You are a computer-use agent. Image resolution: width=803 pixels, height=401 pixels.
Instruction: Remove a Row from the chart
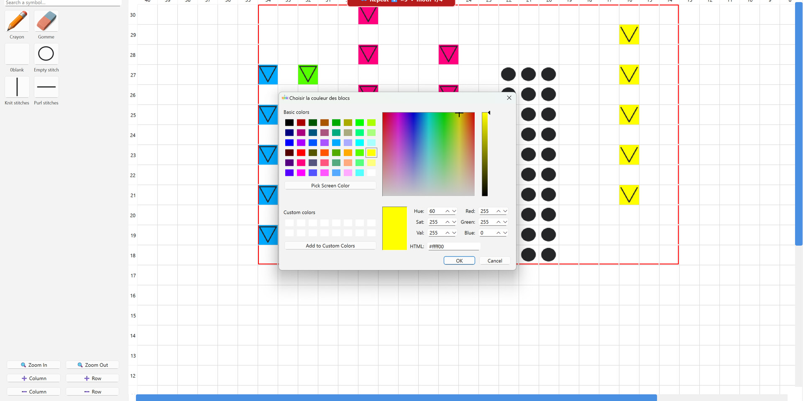92,391
